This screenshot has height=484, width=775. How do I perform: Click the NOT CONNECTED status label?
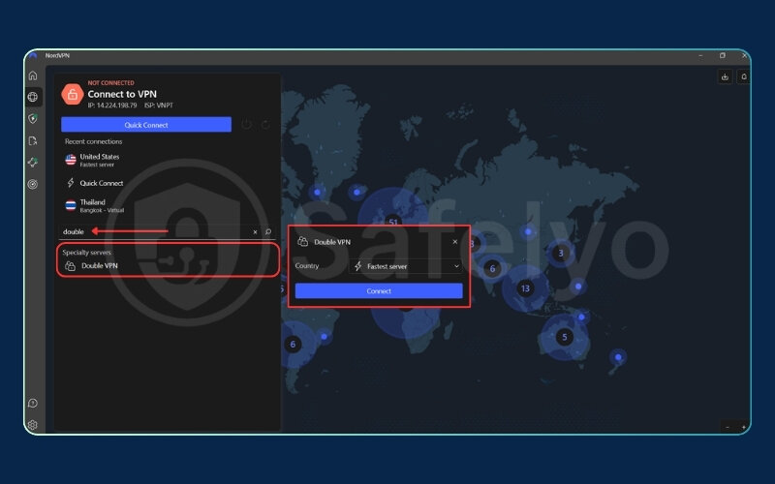[110, 82]
